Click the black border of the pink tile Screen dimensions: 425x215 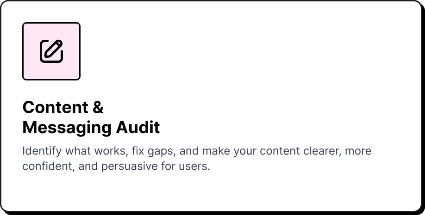tap(23, 51)
